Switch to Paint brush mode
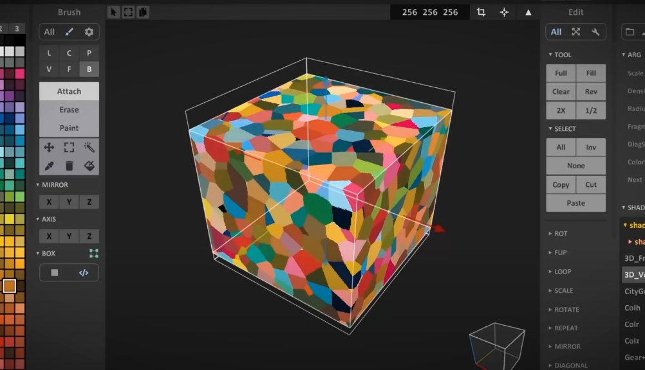This screenshot has height=370, width=645. coord(69,128)
